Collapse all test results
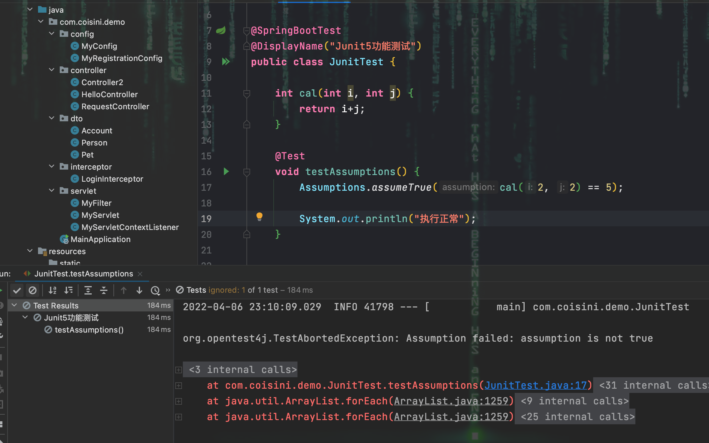Viewport: 709px width, 443px height. pos(104,290)
